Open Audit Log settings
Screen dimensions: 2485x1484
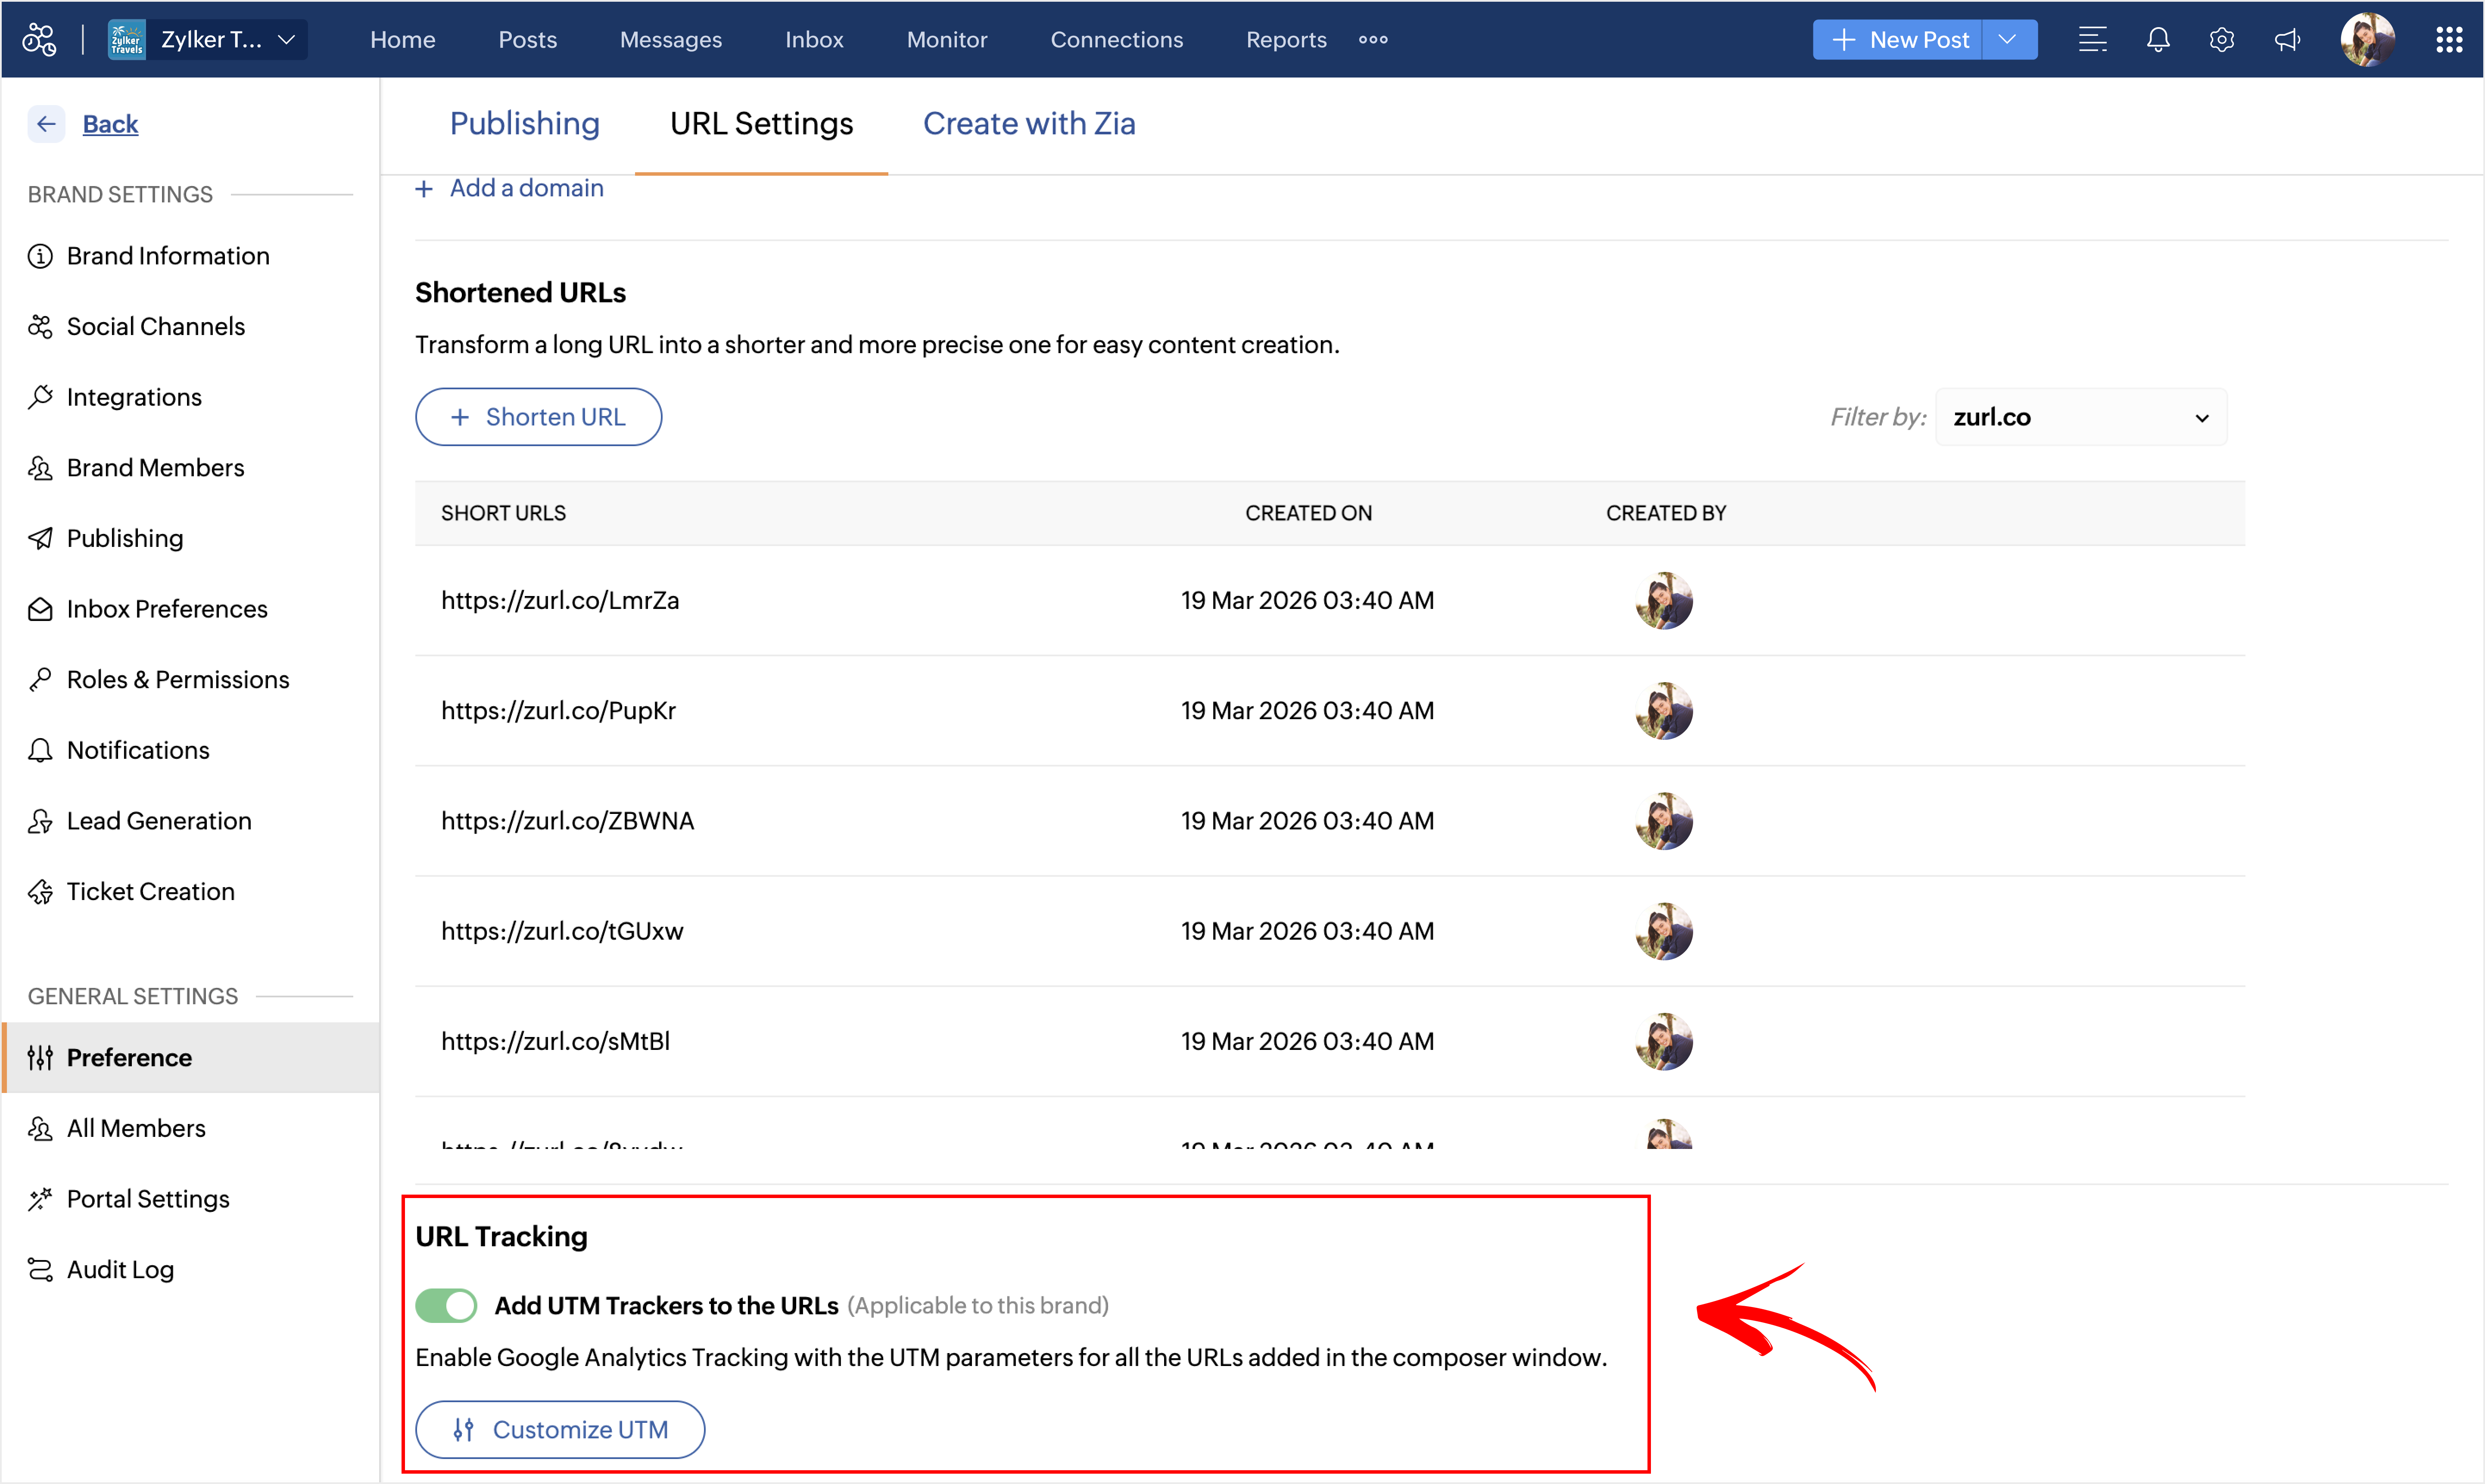(120, 1269)
